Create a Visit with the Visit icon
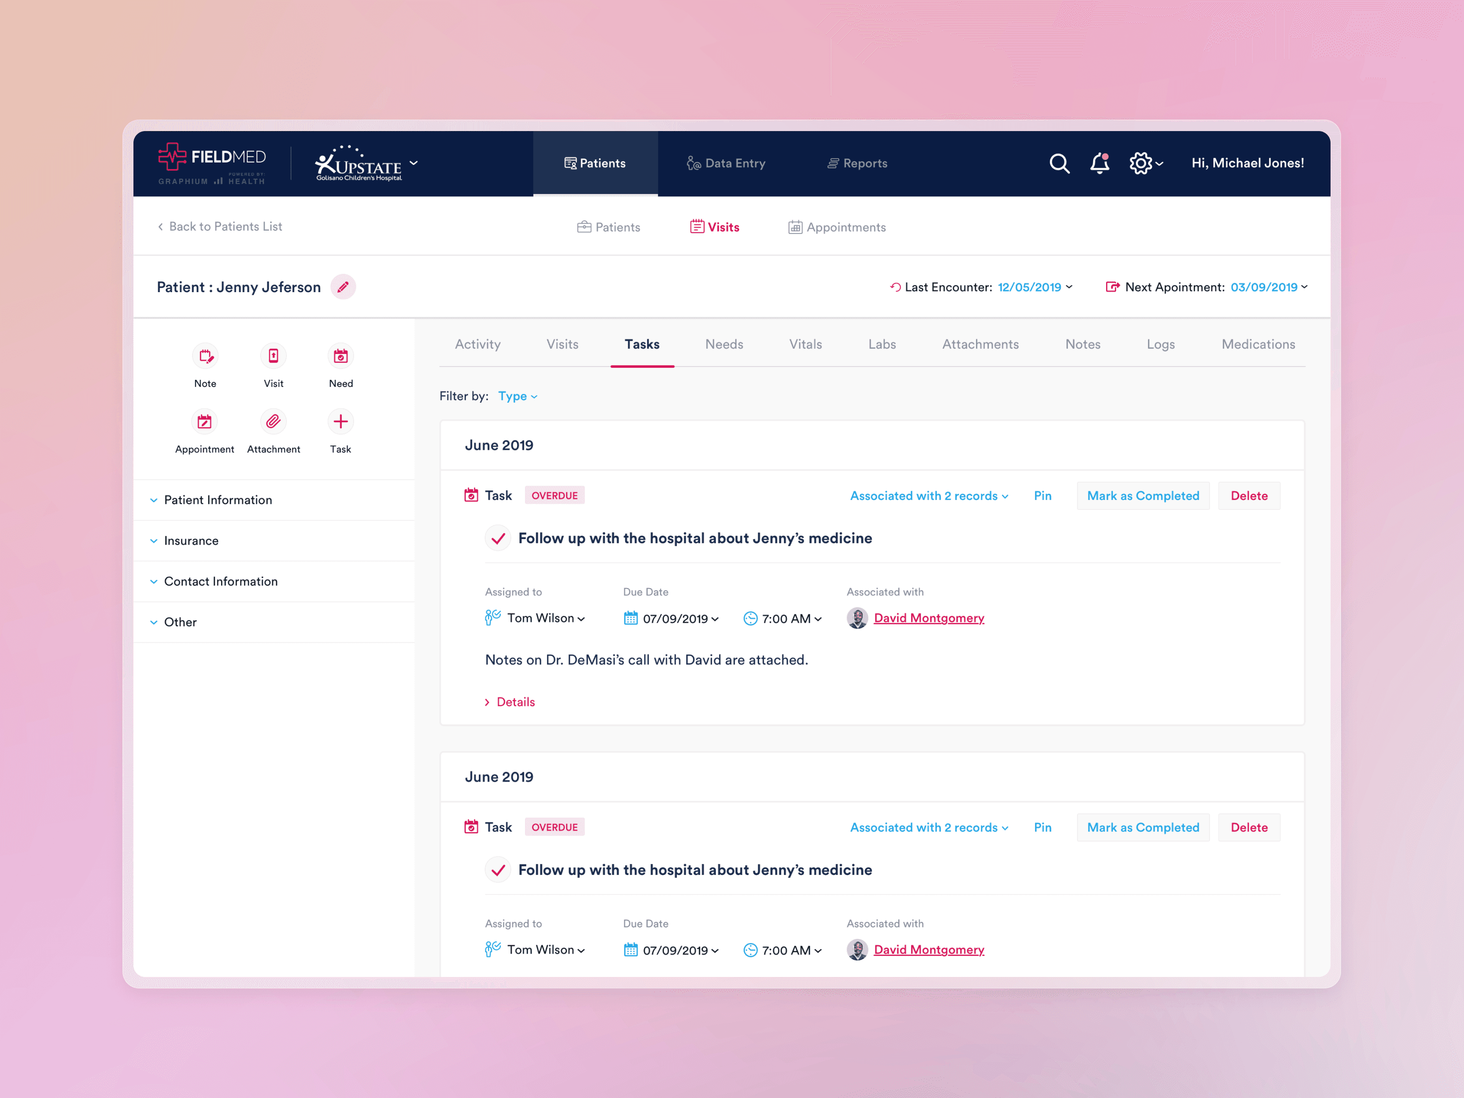 pyautogui.click(x=273, y=356)
